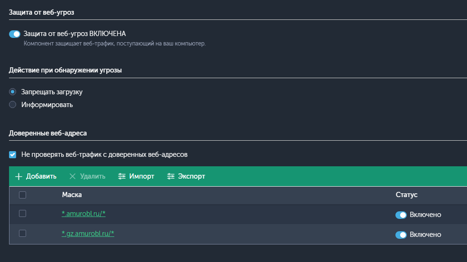Check the box for *.amurobl.ru/* row

[22, 214]
